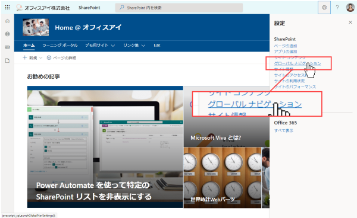Close the 設定 settings panel
Image resolution: width=357 pixels, height=218 pixels.
coord(350,22)
